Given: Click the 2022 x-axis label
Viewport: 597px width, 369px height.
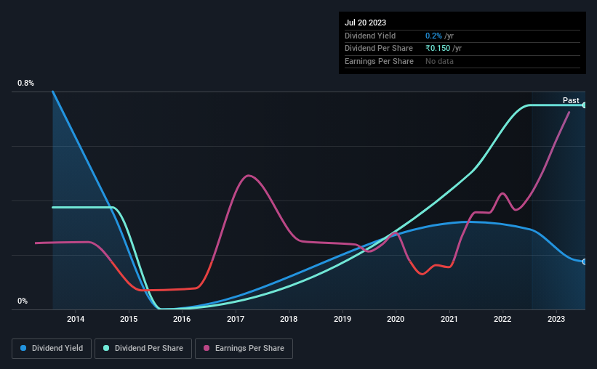Looking at the screenshot, I should click(x=502, y=319).
